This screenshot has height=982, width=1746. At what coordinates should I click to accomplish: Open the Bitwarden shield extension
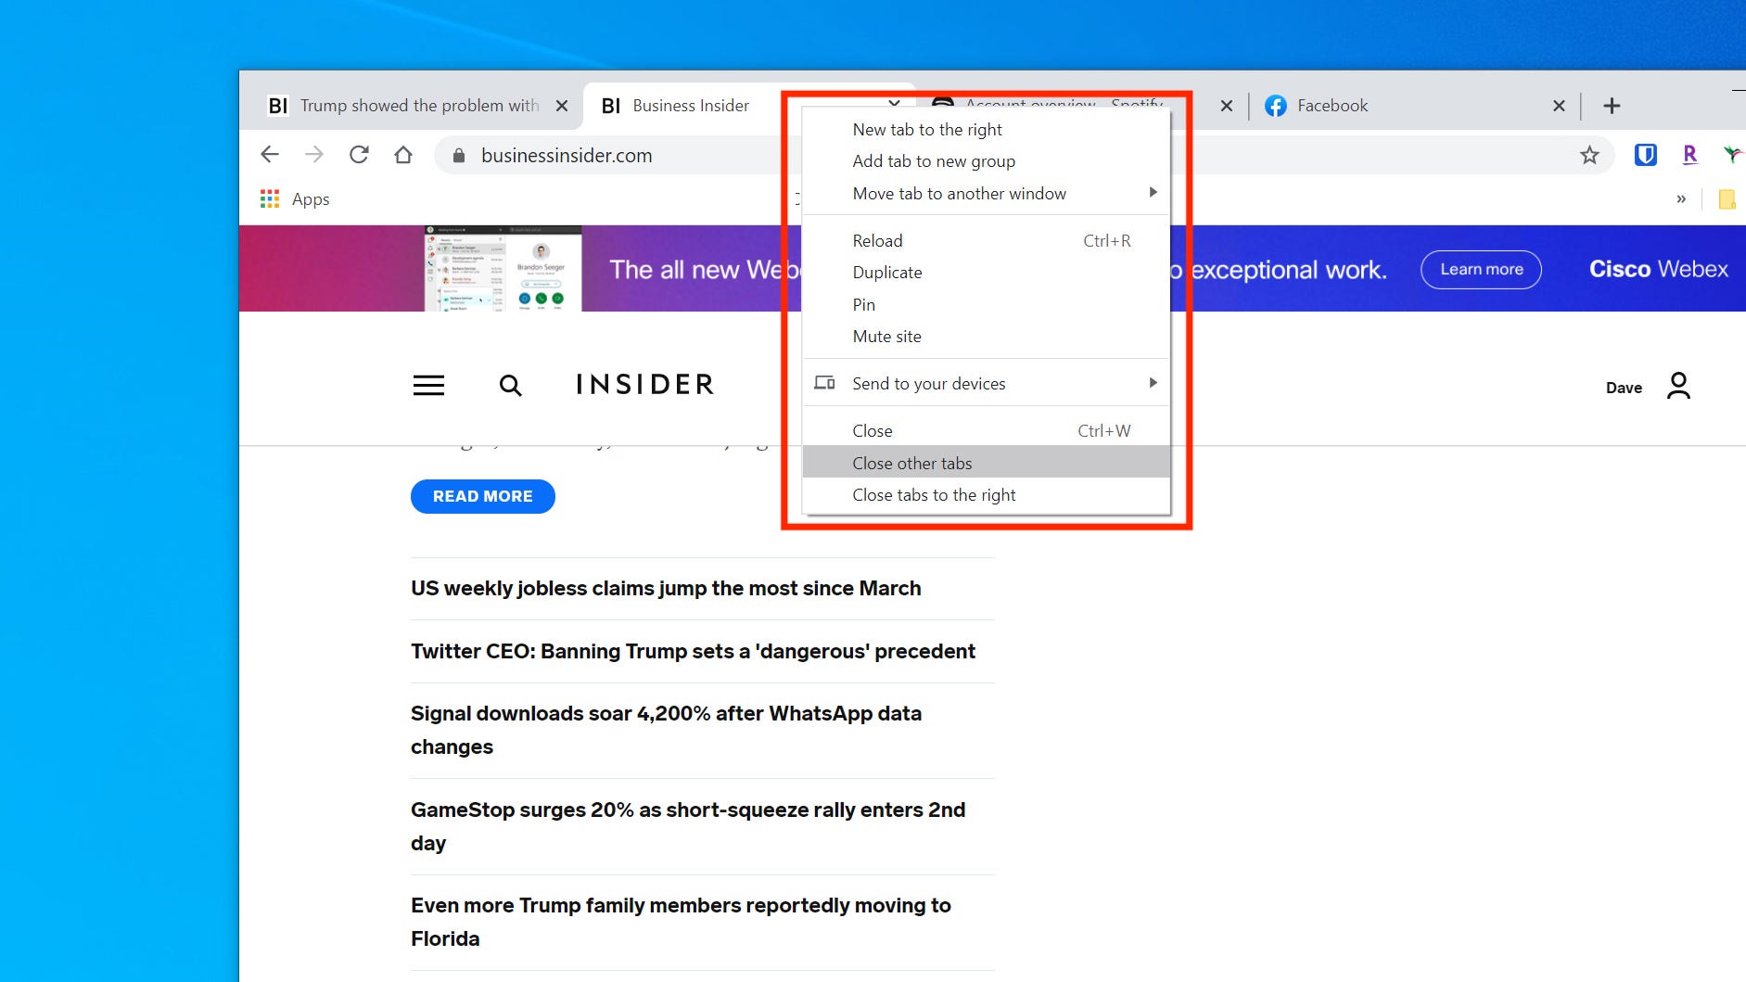(1646, 155)
